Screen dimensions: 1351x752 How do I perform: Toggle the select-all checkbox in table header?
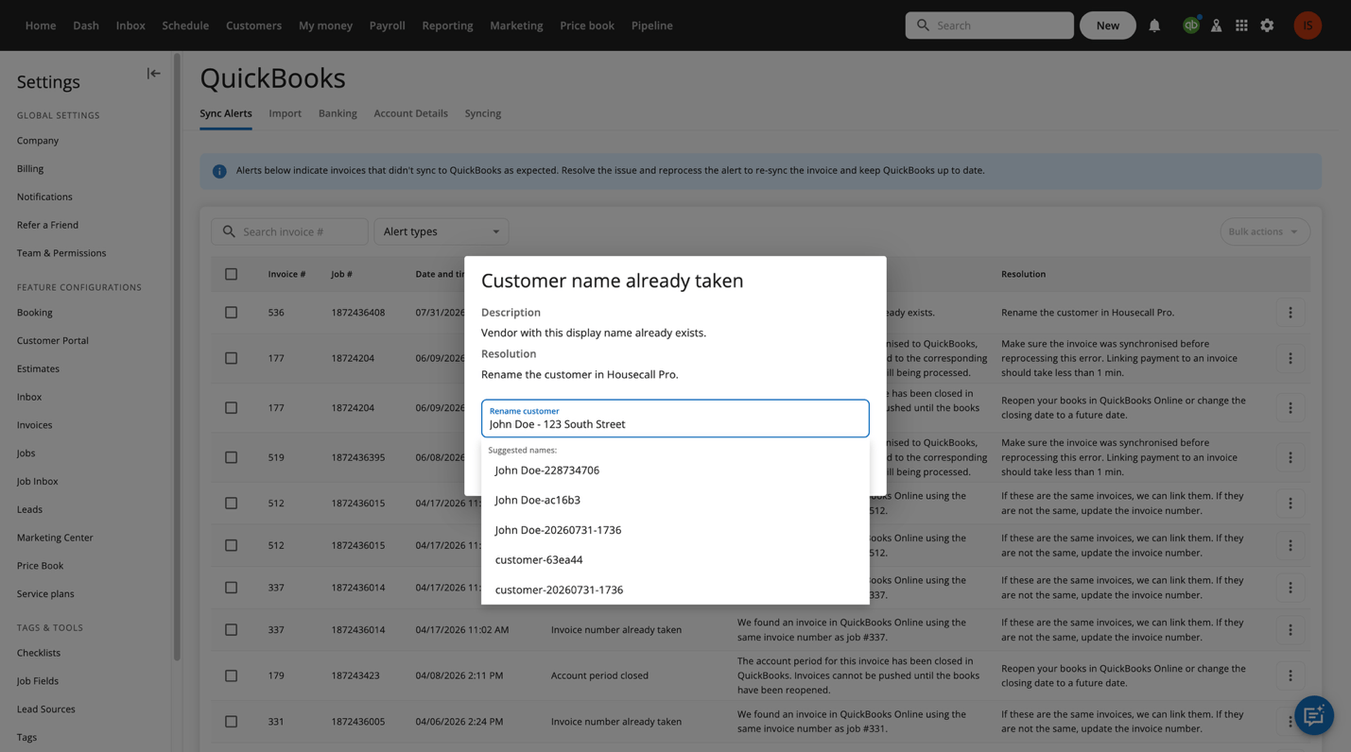tap(231, 274)
